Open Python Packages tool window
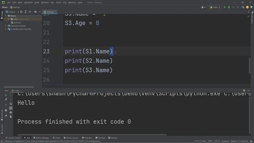This screenshot has height=143, width=254. 41,138
